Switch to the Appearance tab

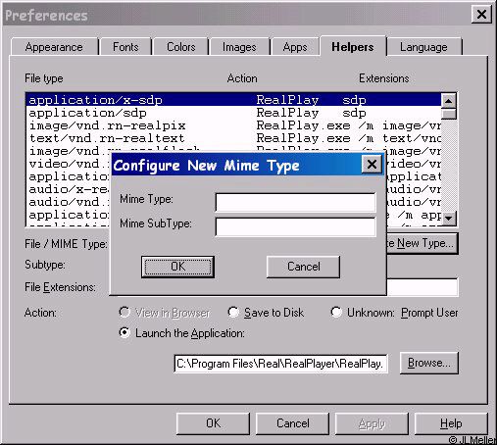[x=55, y=47]
